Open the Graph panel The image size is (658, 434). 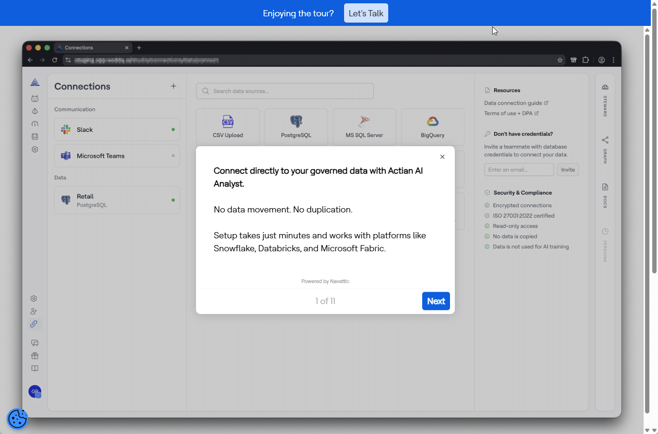pyautogui.click(x=605, y=150)
